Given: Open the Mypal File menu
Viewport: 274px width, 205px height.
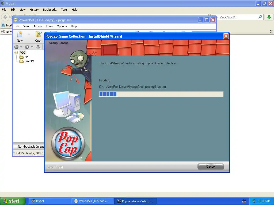Looking at the screenshot, I should [4, 10].
